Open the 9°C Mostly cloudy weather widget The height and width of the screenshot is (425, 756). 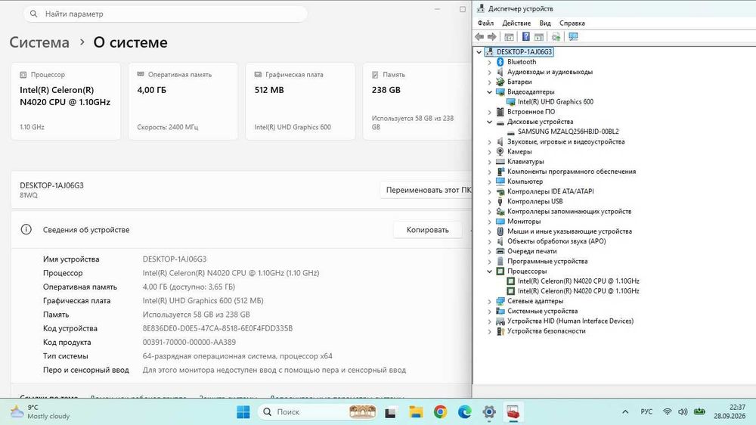[x=41, y=411]
